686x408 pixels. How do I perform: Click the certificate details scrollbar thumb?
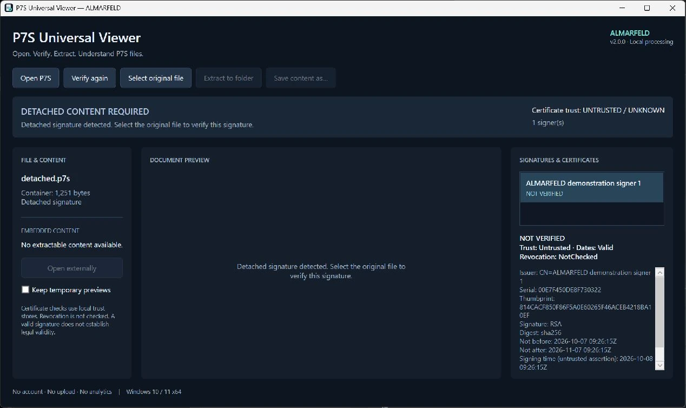tap(659, 312)
